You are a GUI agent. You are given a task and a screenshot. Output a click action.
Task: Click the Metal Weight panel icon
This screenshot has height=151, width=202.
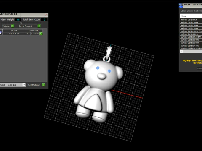(181, 5)
